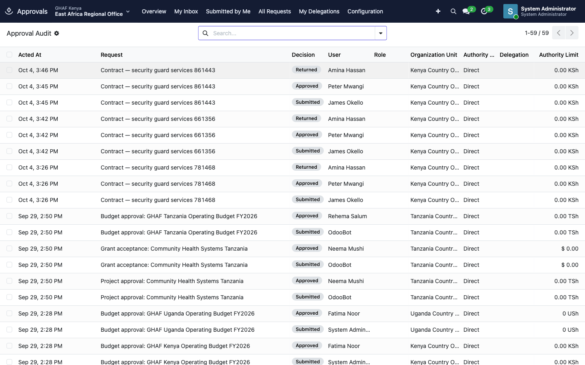Open the My Inbox menu
Viewport: 585px width, 365px height.
click(186, 11)
